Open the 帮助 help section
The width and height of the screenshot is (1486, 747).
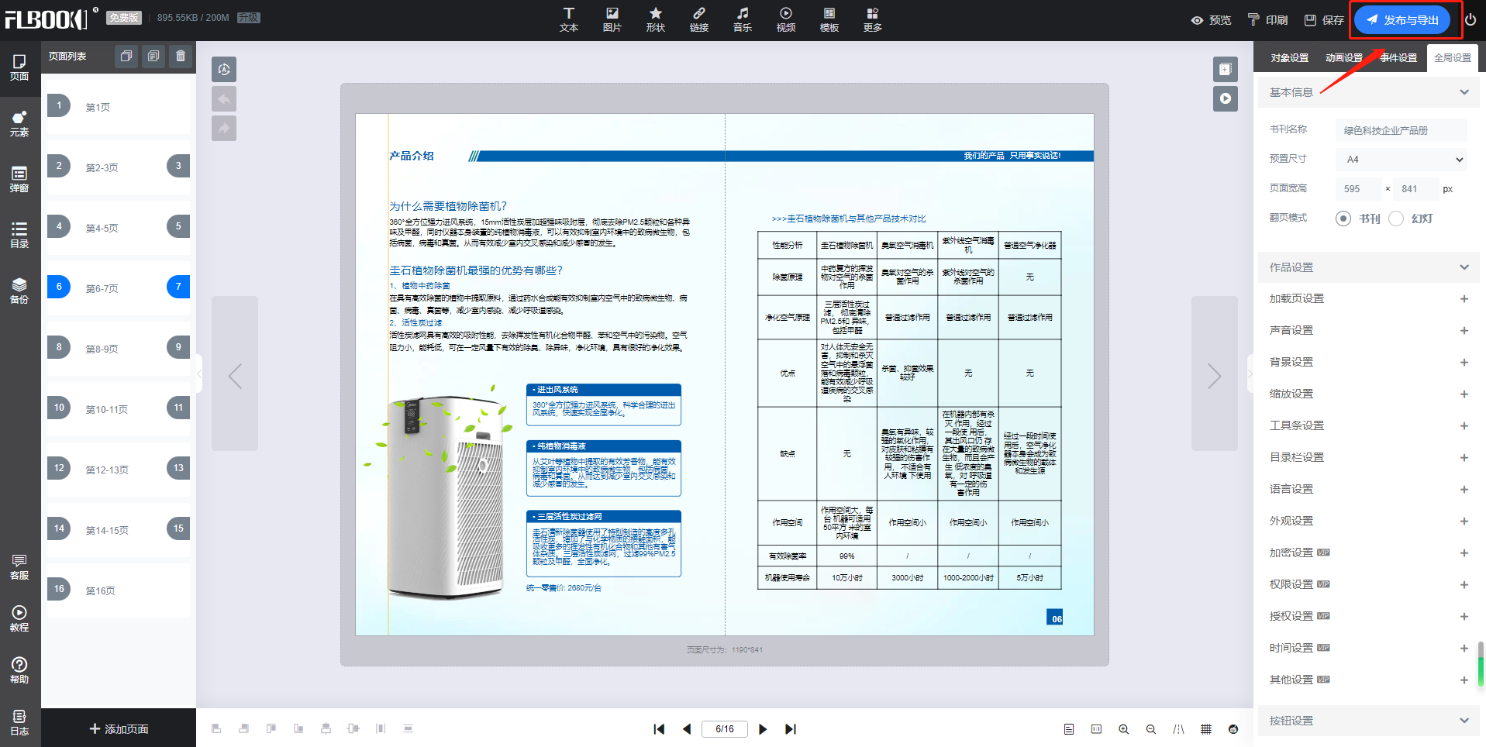(19, 670)
